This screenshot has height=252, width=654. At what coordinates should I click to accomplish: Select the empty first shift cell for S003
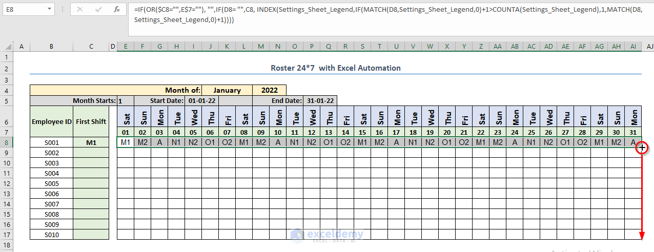[91, 163]
